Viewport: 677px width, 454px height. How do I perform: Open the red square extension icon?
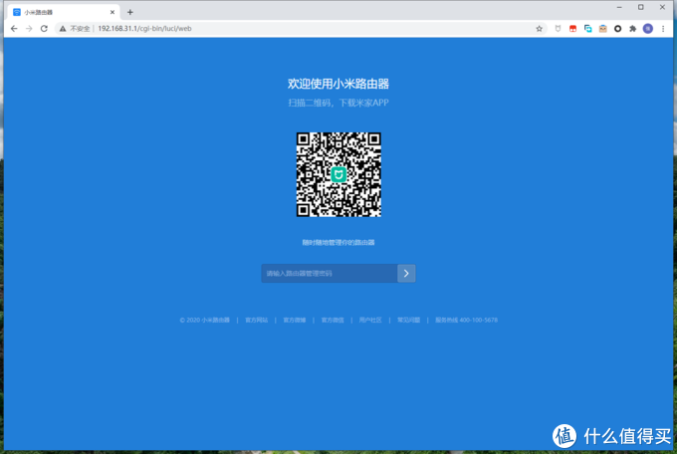[x=572, y=29]
